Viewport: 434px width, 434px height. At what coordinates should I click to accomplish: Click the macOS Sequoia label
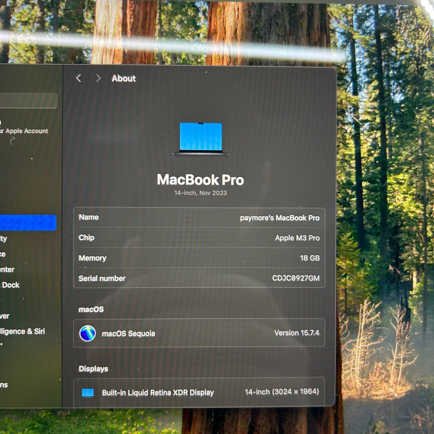click(129, 333)
